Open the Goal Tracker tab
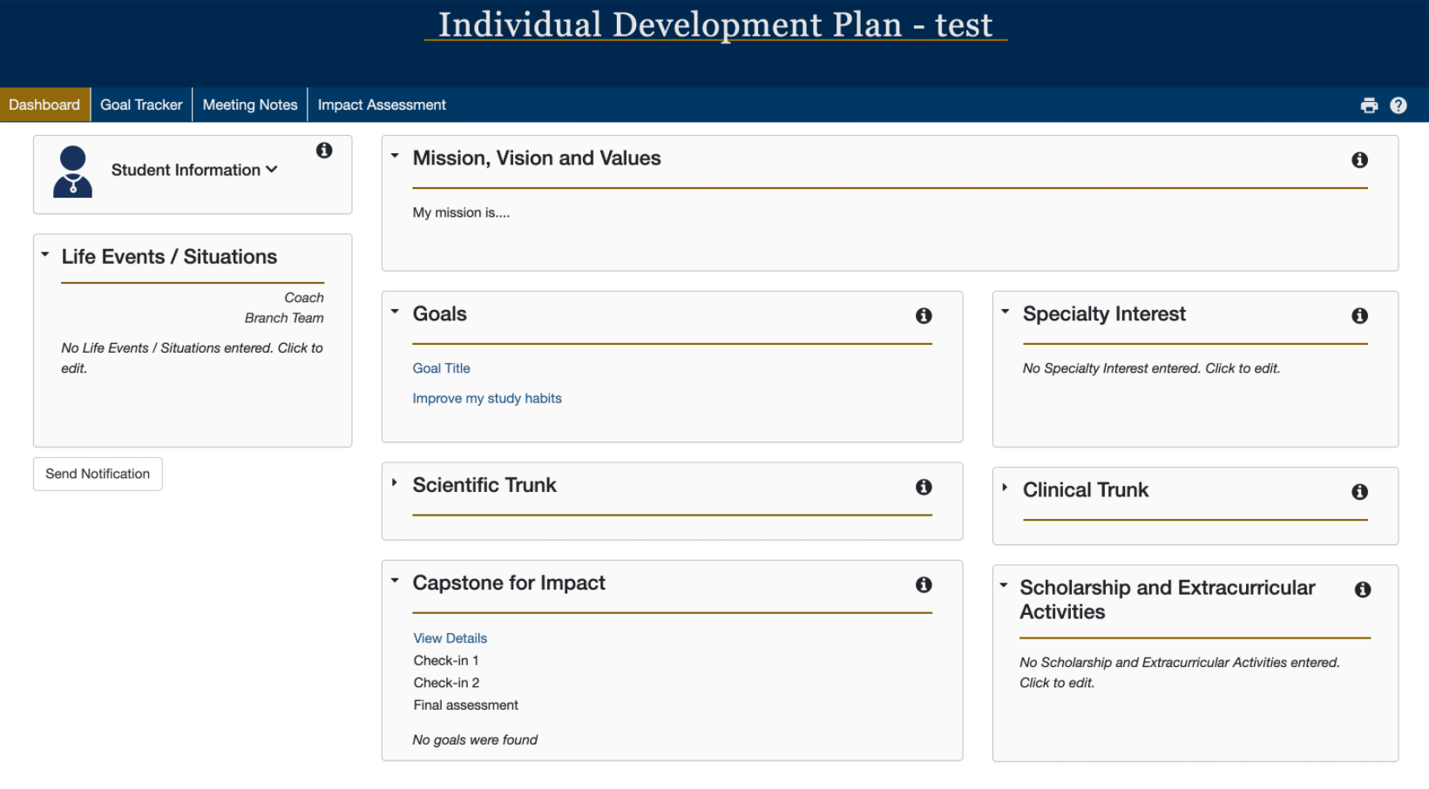This screenshot has height=789, width=1429. (141, 105)
